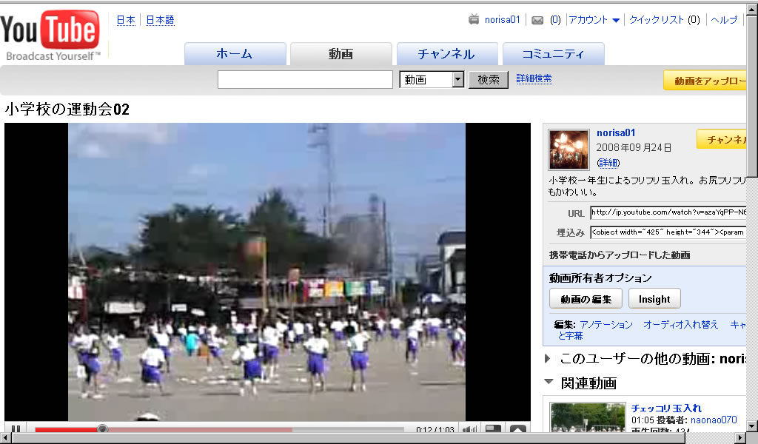Click the video progress bar scrubber handle
Screen dimensions: 758x444
pos(102,428)
